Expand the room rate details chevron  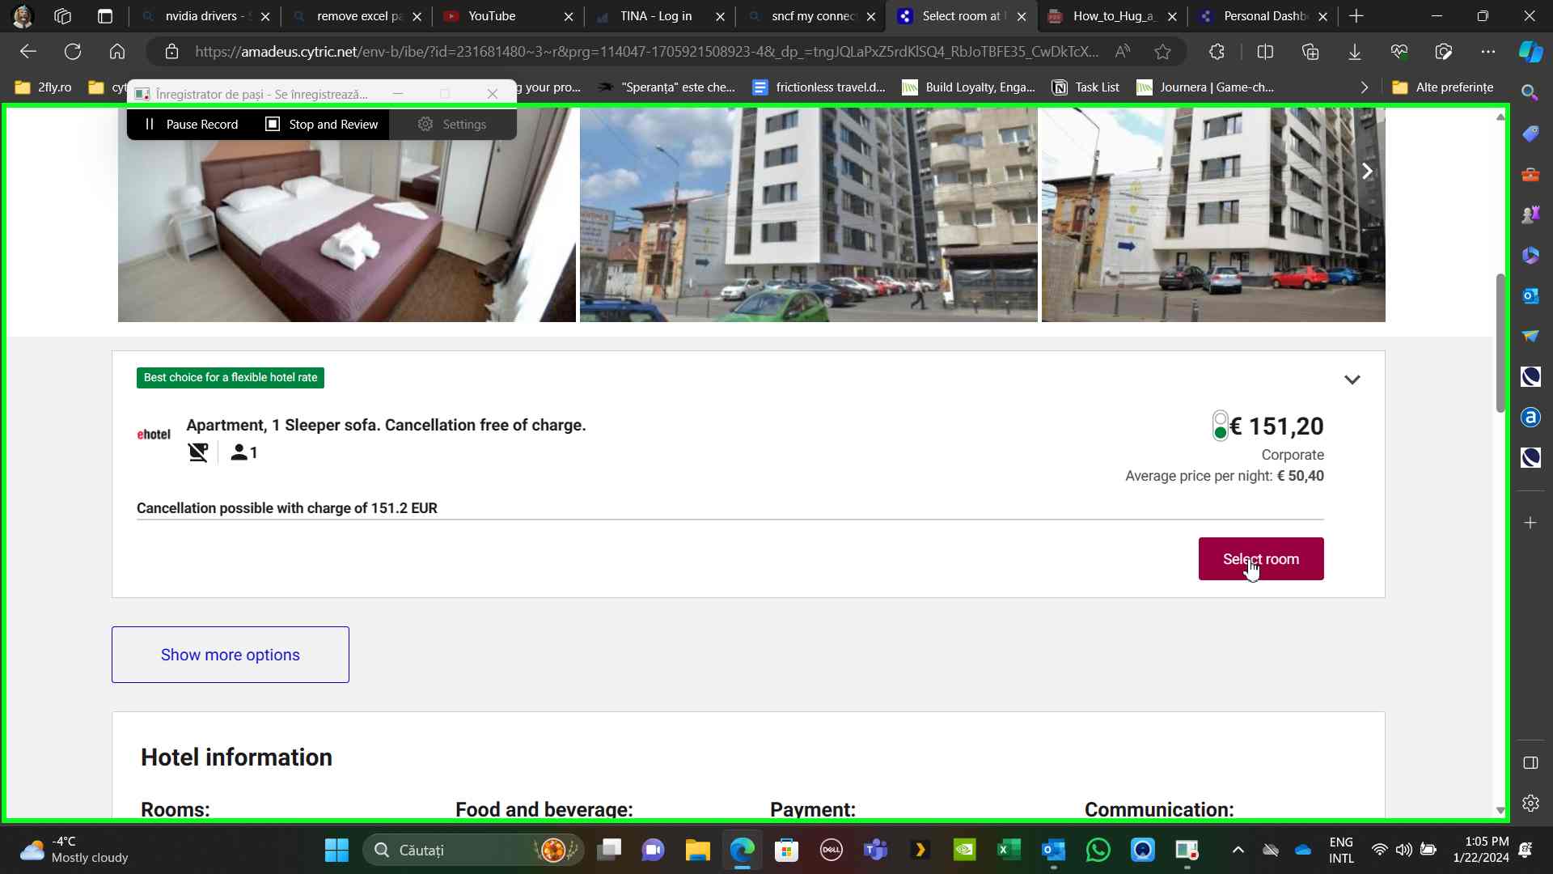[x=1352, y=380]
